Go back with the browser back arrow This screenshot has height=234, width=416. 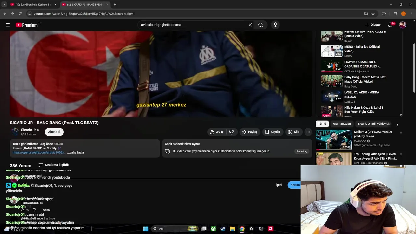click(5, 14)
